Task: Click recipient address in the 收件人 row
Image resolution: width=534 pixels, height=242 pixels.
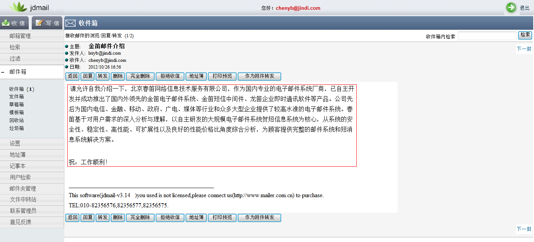Action: 107,60
